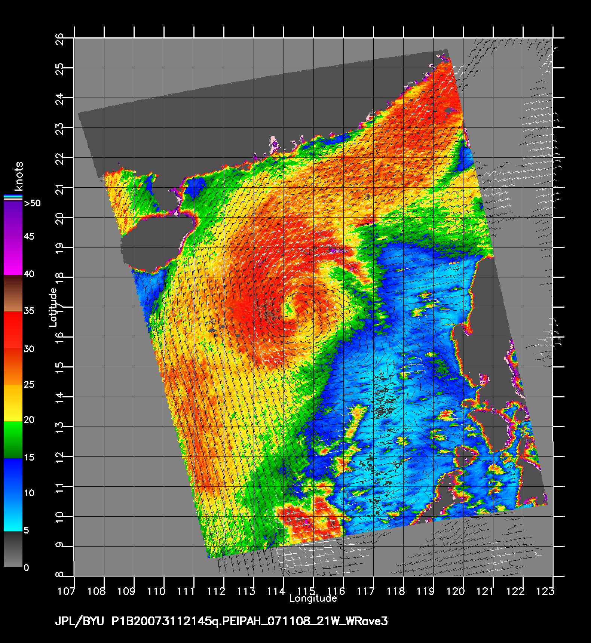The height and width of the screenshot is (643, 591).
Task: Select the Longitude axis title
Action: pyautogui.click(x=313, y=599)
